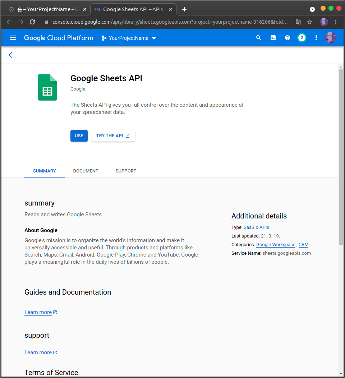The image size is (345, 378).
Task: Open the tab search dropdown arrow
Action: 312,9
